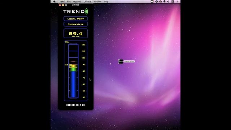Click the 100 scale value
Image resolution: width=231 pixels, height=130 pixels.
[x=83, y=58]
